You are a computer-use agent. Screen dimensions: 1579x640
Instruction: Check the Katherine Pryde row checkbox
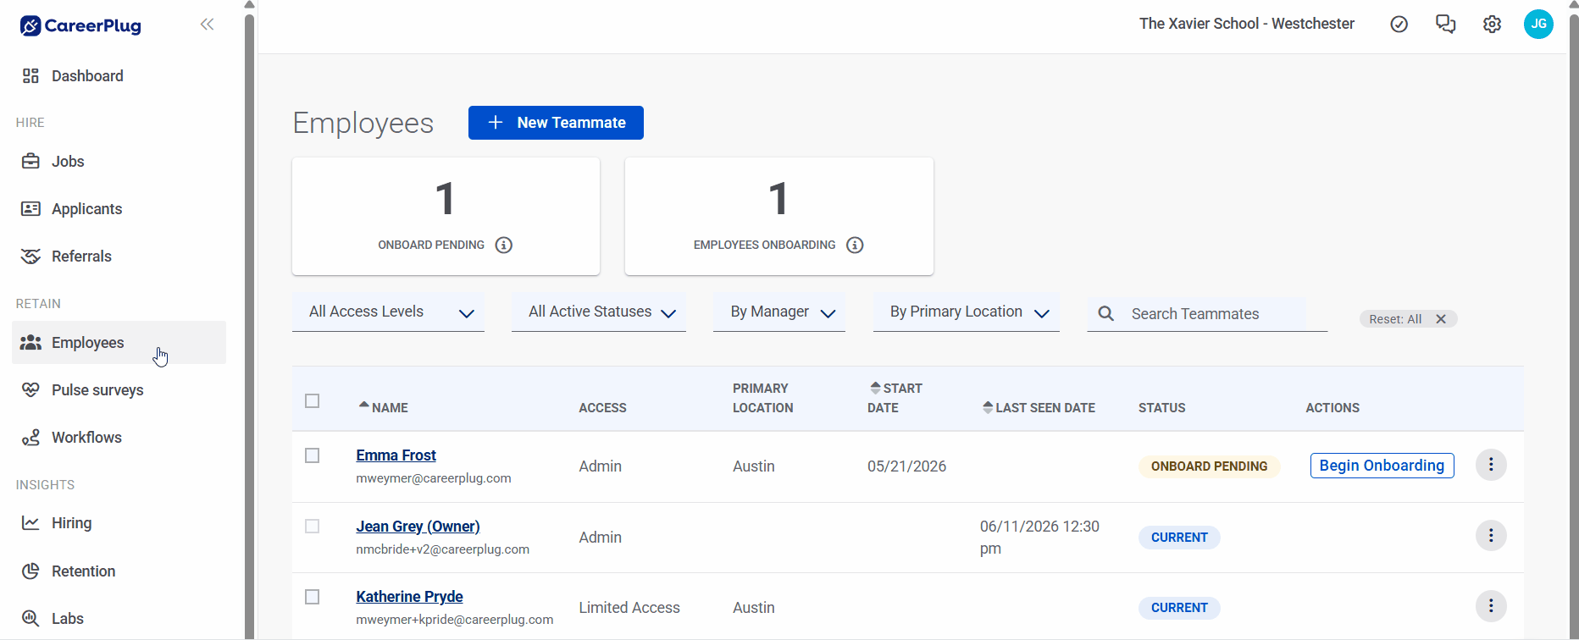[x=313, y=597]
